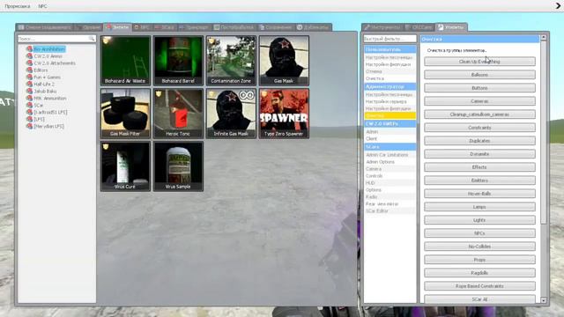564x317 pixels.
Task: Click admin shield badge on Virus Cure
Action: (106, 146)
